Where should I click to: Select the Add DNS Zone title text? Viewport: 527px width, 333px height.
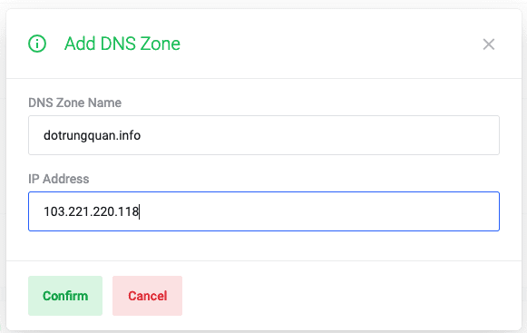point(122,44)
